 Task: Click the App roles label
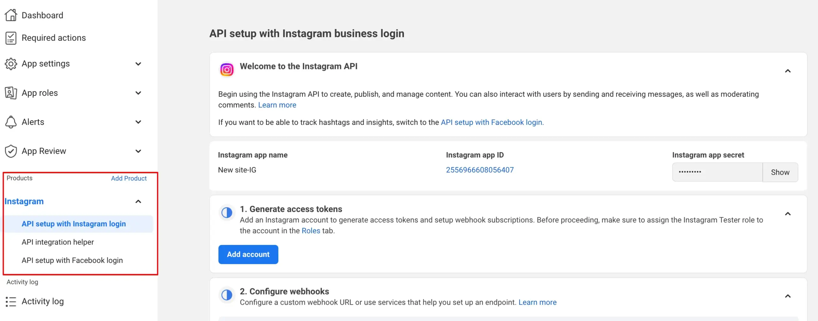40,93
